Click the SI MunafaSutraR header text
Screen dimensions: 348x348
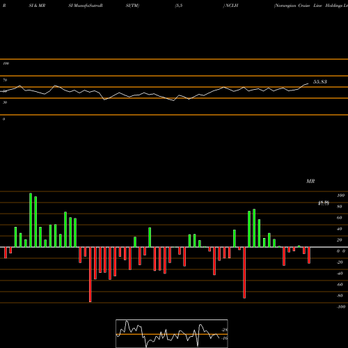point(86,6)
